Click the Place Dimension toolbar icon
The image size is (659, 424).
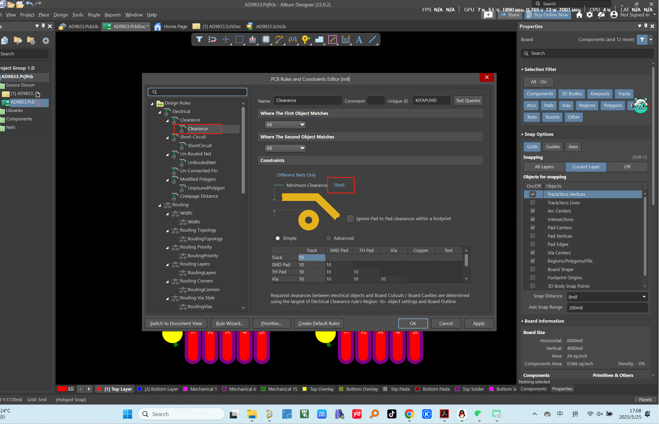[345, 40]
